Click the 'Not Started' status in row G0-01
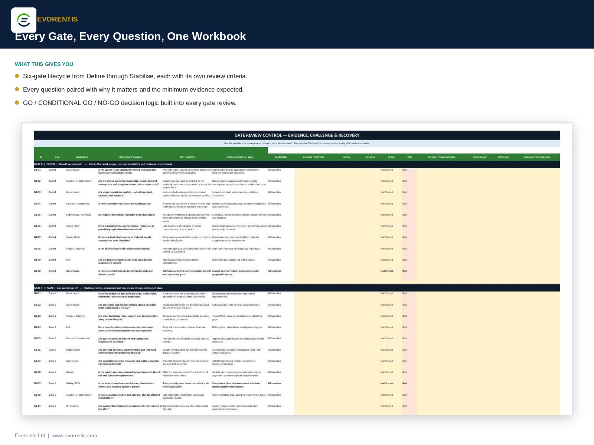This screenshot has height=445, width=594. (386, 170)
